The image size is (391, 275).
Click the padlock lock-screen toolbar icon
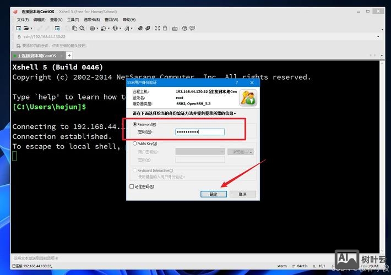click(x=165, y=28)
